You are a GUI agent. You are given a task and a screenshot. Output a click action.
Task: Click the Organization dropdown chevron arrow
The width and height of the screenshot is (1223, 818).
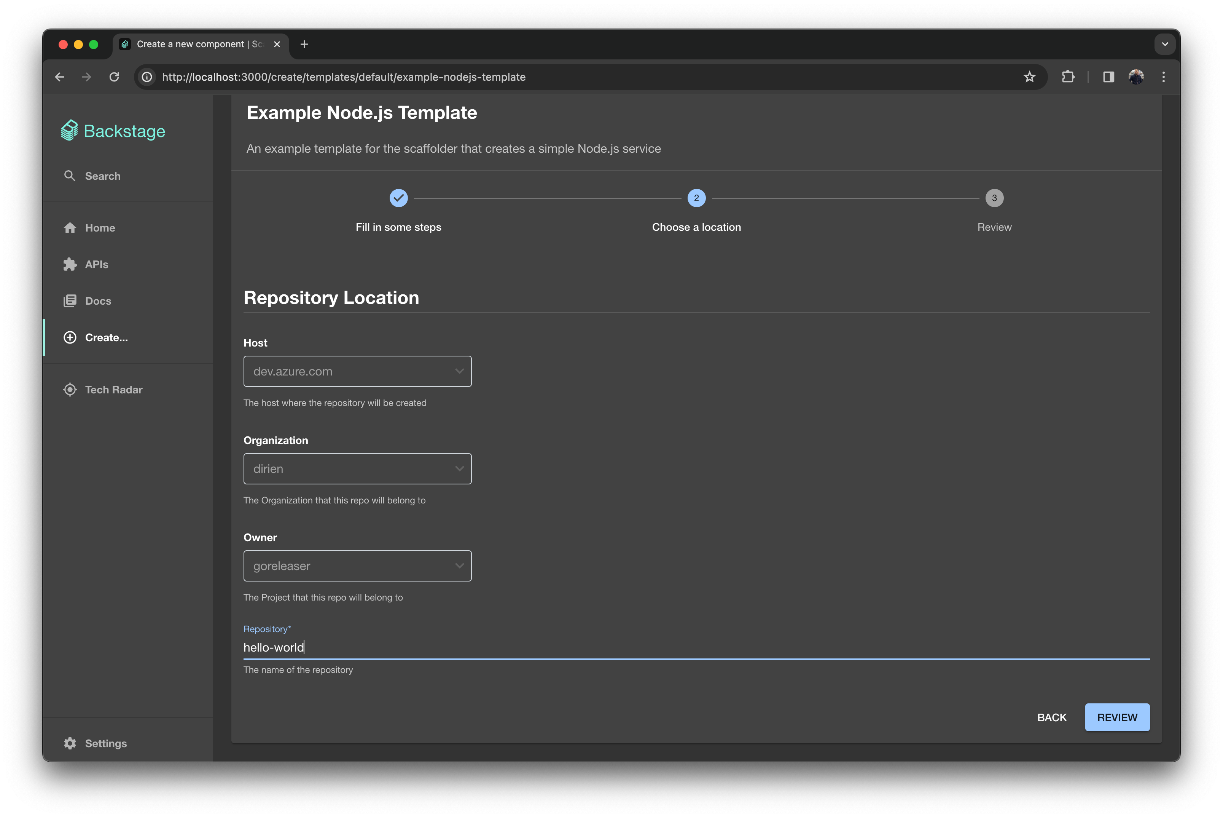pyautogui.click(x=459, y=469)
